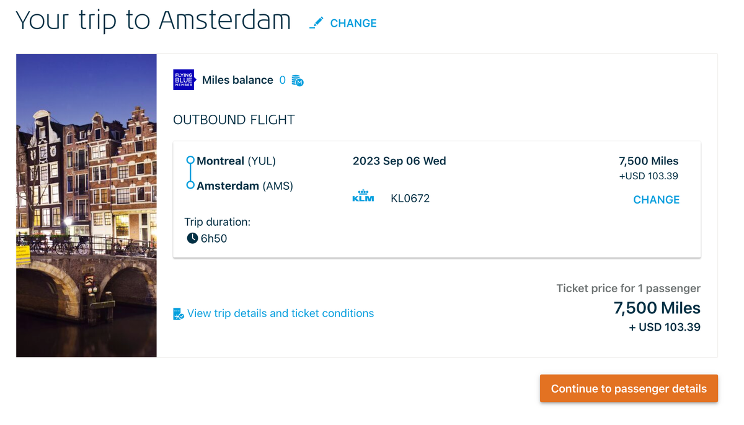Select the flight number KL0672 text
The width and height of the screenshot is (744, 425).
point(410,198)
